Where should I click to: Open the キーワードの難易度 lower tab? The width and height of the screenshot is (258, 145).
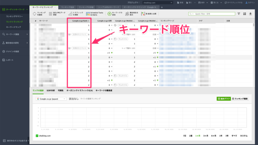[104, 90]
